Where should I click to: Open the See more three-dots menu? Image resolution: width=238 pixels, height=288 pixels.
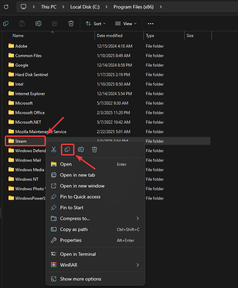(151, 23)
